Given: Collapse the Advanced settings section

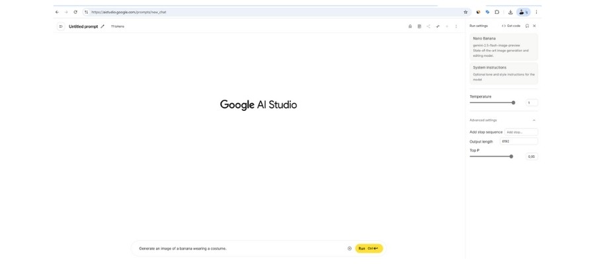Looking at the screenshot, I should coord(534,120).
